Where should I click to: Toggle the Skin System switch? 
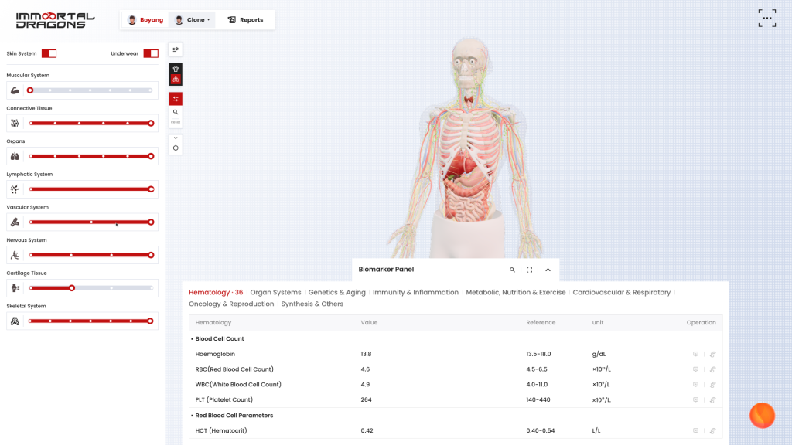pyautogui.click(x=49, y=53)
